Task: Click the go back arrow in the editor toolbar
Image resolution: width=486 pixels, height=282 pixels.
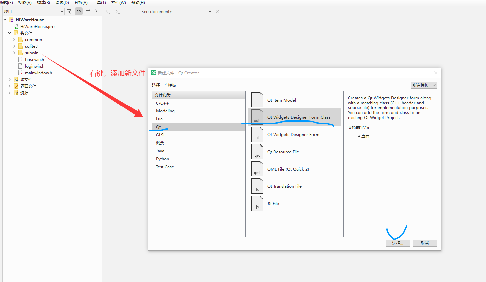Action: (x=107, y=11)
